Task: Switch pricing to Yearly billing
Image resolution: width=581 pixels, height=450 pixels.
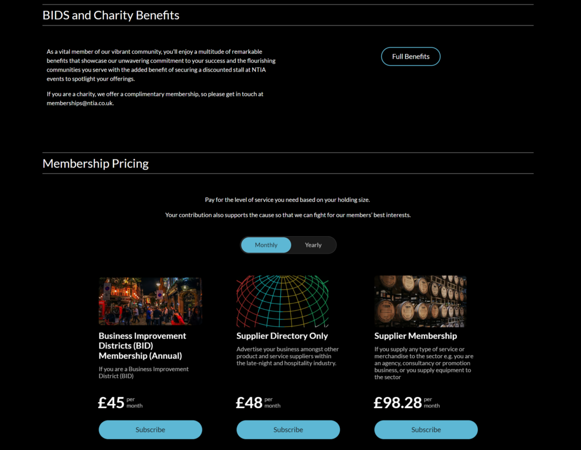Action: pos(313,245)
